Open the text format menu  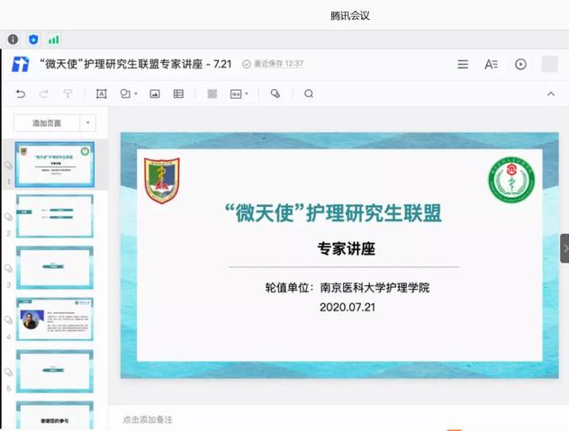491,64
